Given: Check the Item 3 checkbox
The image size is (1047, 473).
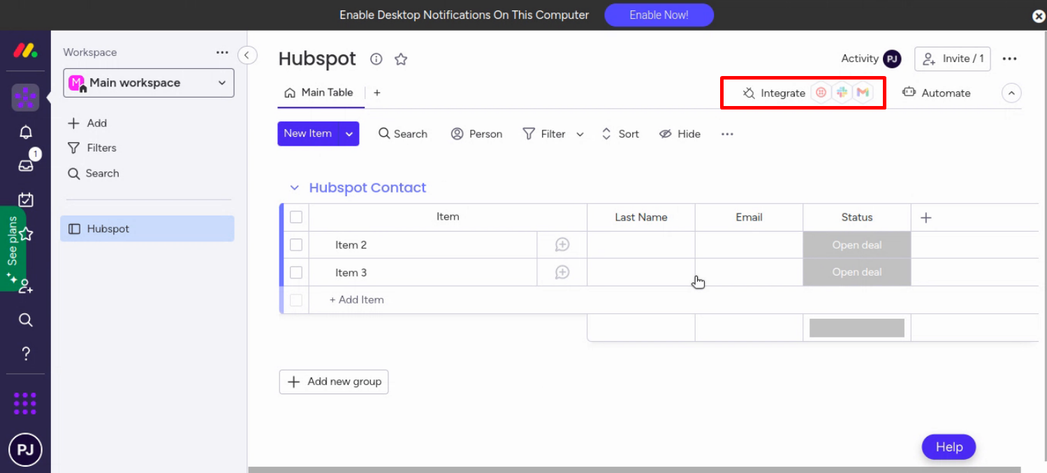Looking at the screenshot, I should tap(296, 272).
